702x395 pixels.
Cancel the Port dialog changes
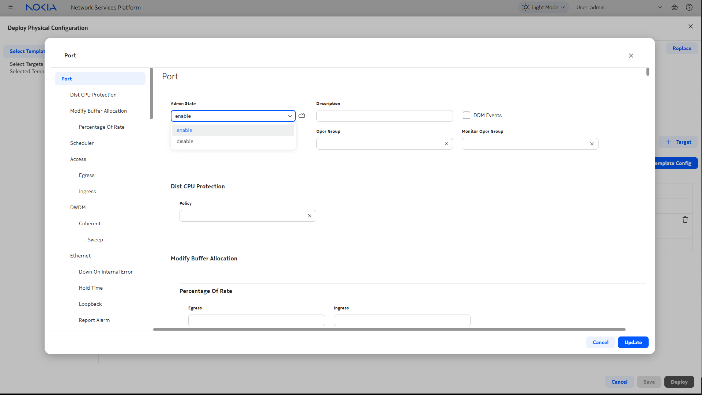tap(600, 342)
